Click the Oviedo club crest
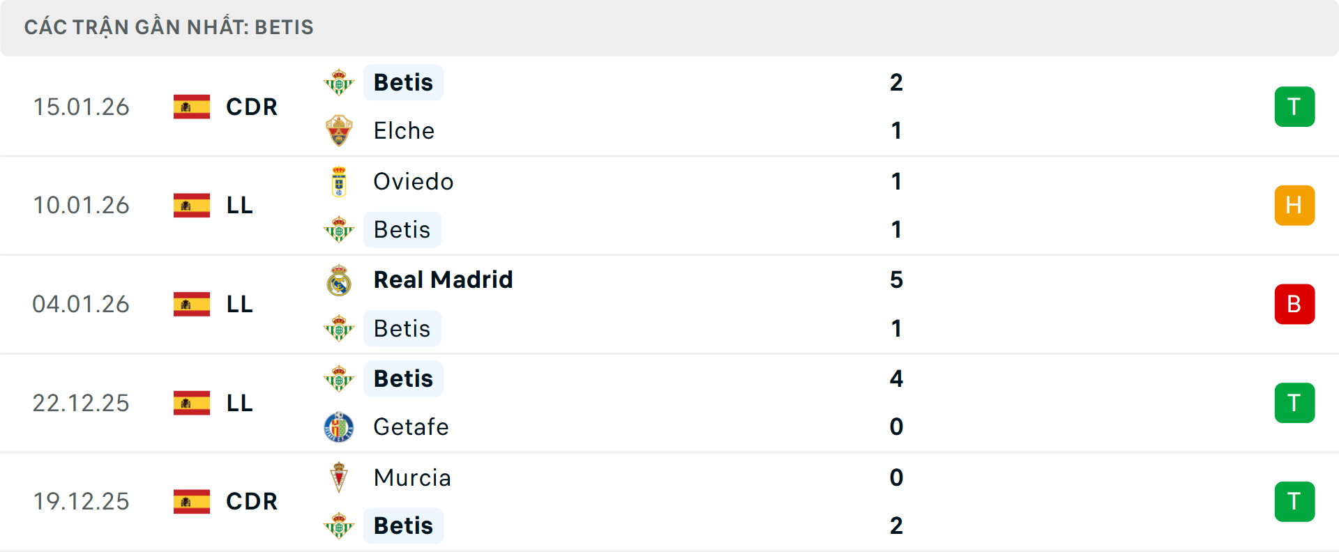This screenshot has width=1339, height=552. [339, 181]
